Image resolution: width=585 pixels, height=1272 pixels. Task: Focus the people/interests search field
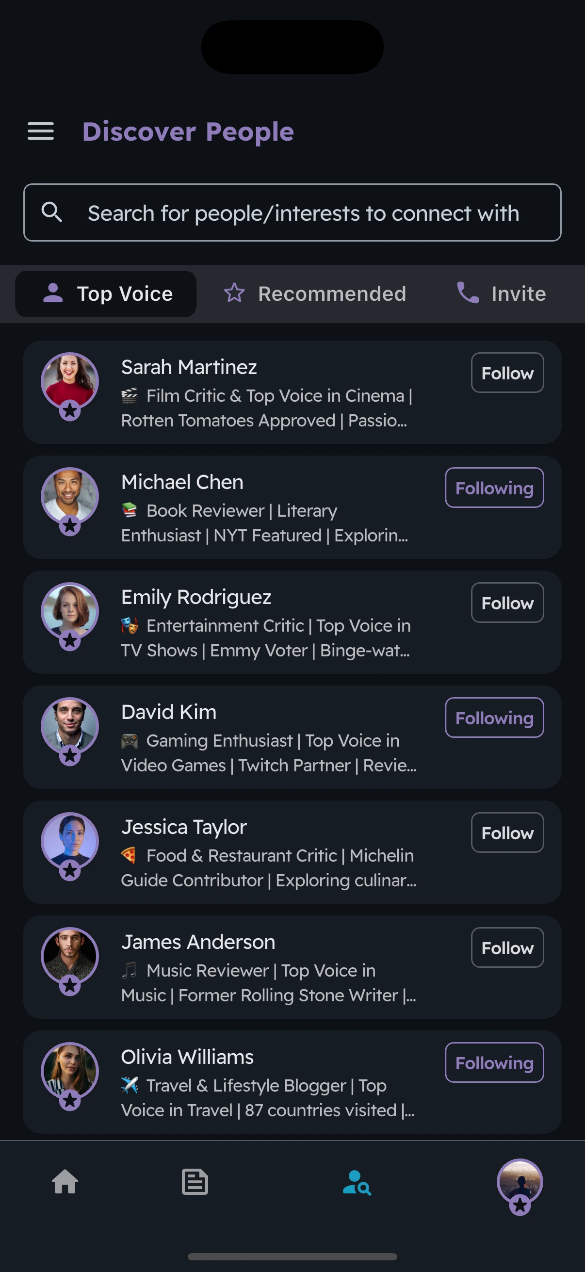[x=303, y=213]
